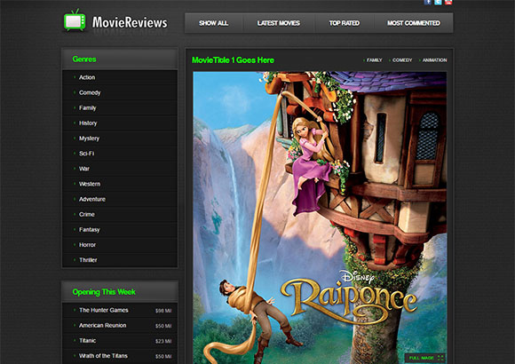Click the Genres panel heading
This screenshot has width=515, height=364.
tap(84, 59)
